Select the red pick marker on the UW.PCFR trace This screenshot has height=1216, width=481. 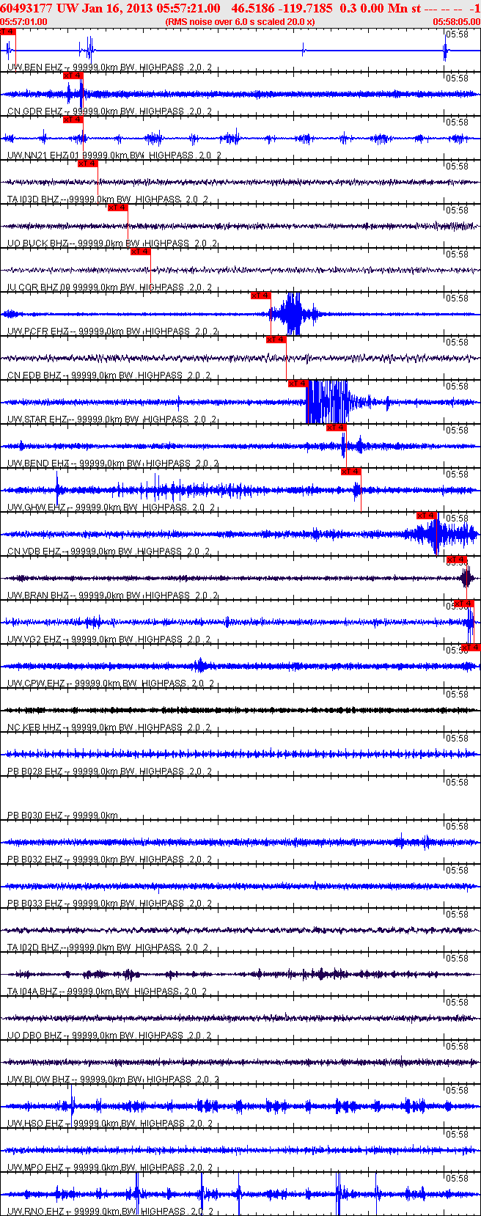tap(261, 296)
